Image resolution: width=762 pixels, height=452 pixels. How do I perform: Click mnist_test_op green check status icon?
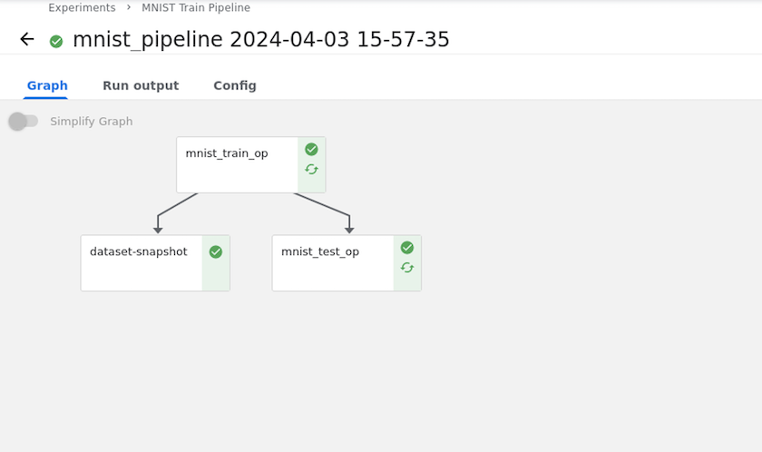tap(407, 248)
